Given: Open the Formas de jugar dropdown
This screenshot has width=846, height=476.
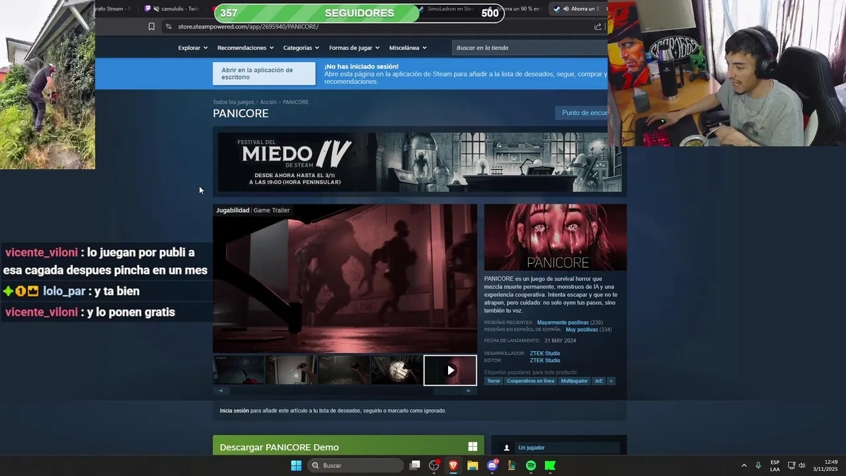Looking at the screenshot, I should pyautogui.click(x=354, y=48).
